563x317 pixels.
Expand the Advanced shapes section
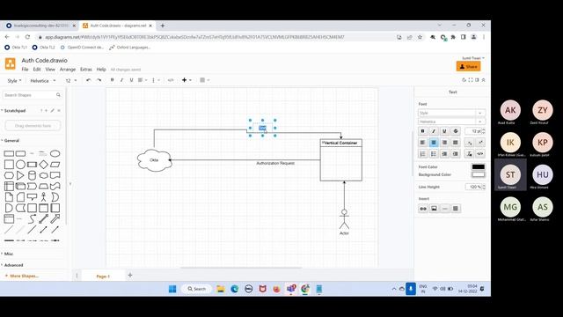tap(13, 265)
